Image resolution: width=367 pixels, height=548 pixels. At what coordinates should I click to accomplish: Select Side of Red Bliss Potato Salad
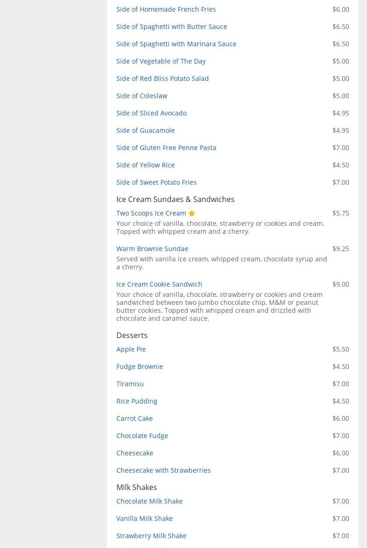[162, 79]
